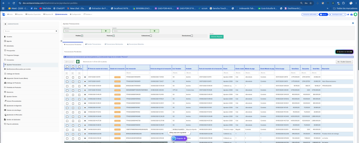Viewport: 359px width, 143px height.
Task: Switch to Transacciones Rechazadas tab
Action: [114, 44]
